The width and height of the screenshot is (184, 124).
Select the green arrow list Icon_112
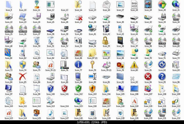point(37,101)
